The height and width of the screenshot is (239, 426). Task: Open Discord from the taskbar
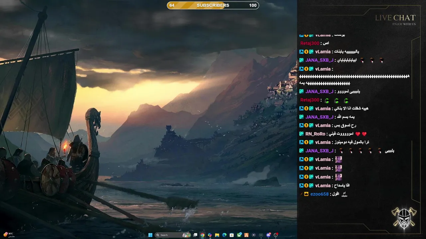[268, 235]
